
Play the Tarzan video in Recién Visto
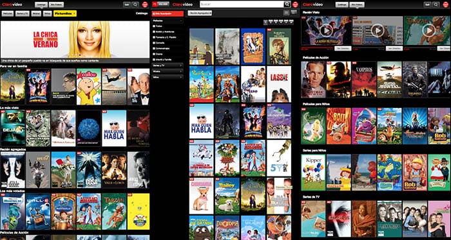click(x=429, y=30)
